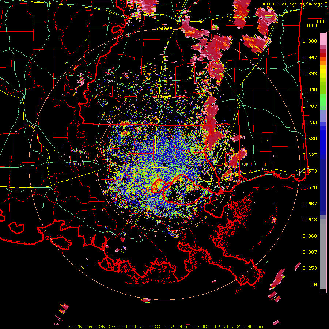Click the TH threshold label on the legend
Viewport: 329px width, 329px height.
pos(314,285)
